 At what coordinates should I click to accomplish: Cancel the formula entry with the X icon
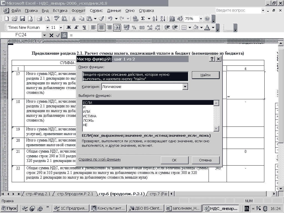point(51,35)
